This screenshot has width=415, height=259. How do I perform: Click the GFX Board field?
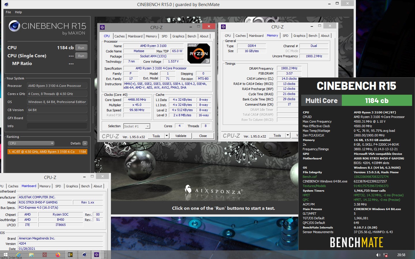[57, 118]
